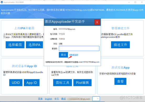Click the 查看 view devices button
This screenshot has width=145, height=102.
(x=120, y=81)
